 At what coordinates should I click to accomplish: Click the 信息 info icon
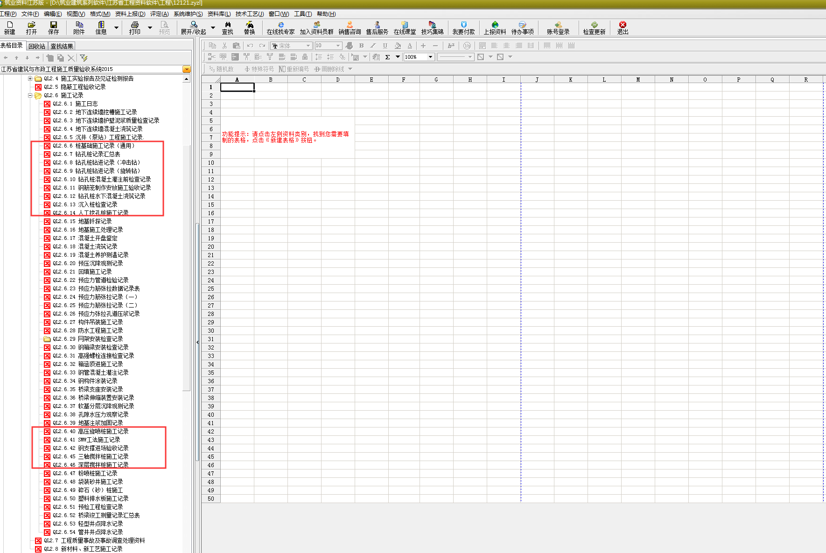point(101,28)
